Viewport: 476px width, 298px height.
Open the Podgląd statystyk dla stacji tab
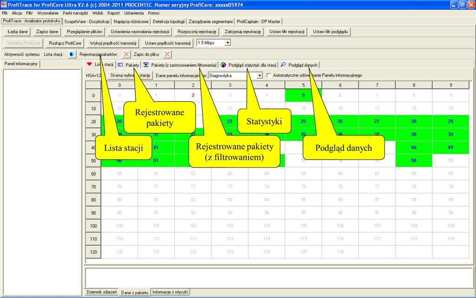249,65
